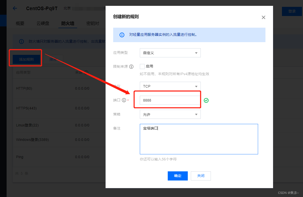Click the 登录 button at top right
Viewport: 303px width, 197px height.
coord(292,11)
